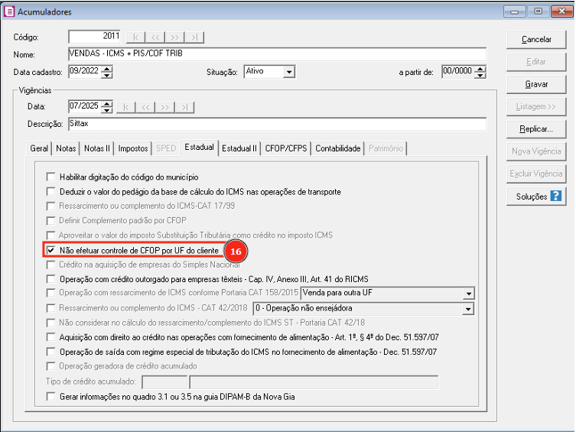Image resolution: width=576 pixels, height=432 pixels.
Task: Increment the Data cadastro spinner
Action: (x=106, y=69)
